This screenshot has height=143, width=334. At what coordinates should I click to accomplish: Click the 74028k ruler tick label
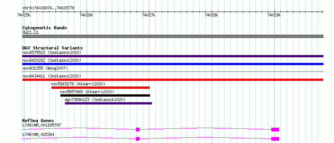(212, 15)
